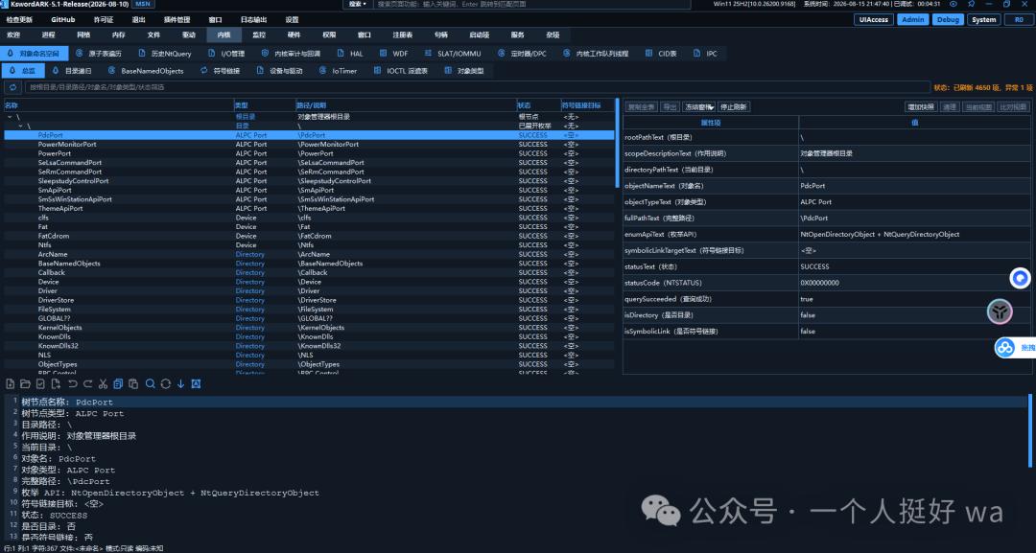Click the paste icon in editor toolbar
This screenshot has height=553, width=1036.
click(133, 384)
